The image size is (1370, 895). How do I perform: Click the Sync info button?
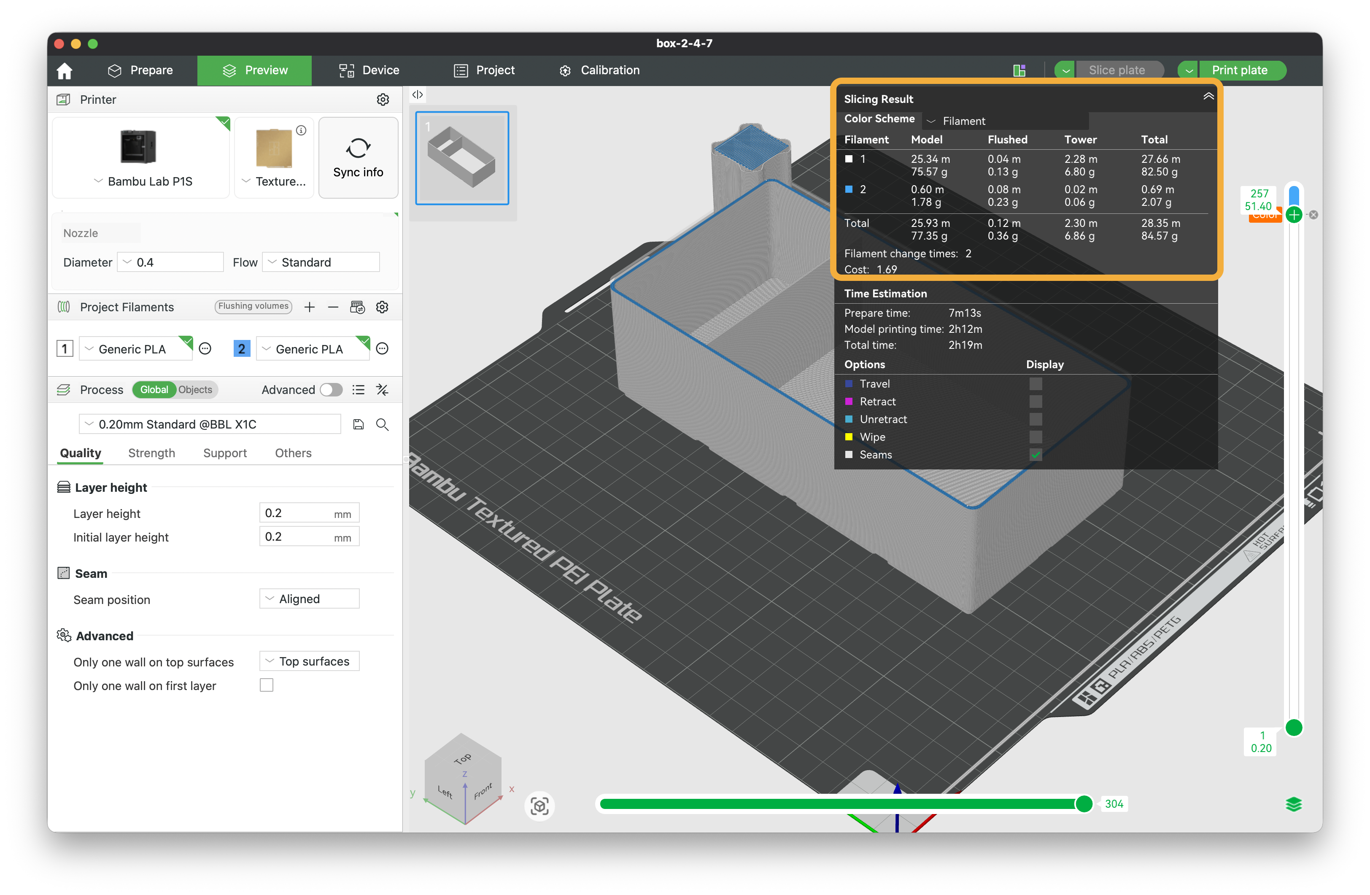click(358, 158)
